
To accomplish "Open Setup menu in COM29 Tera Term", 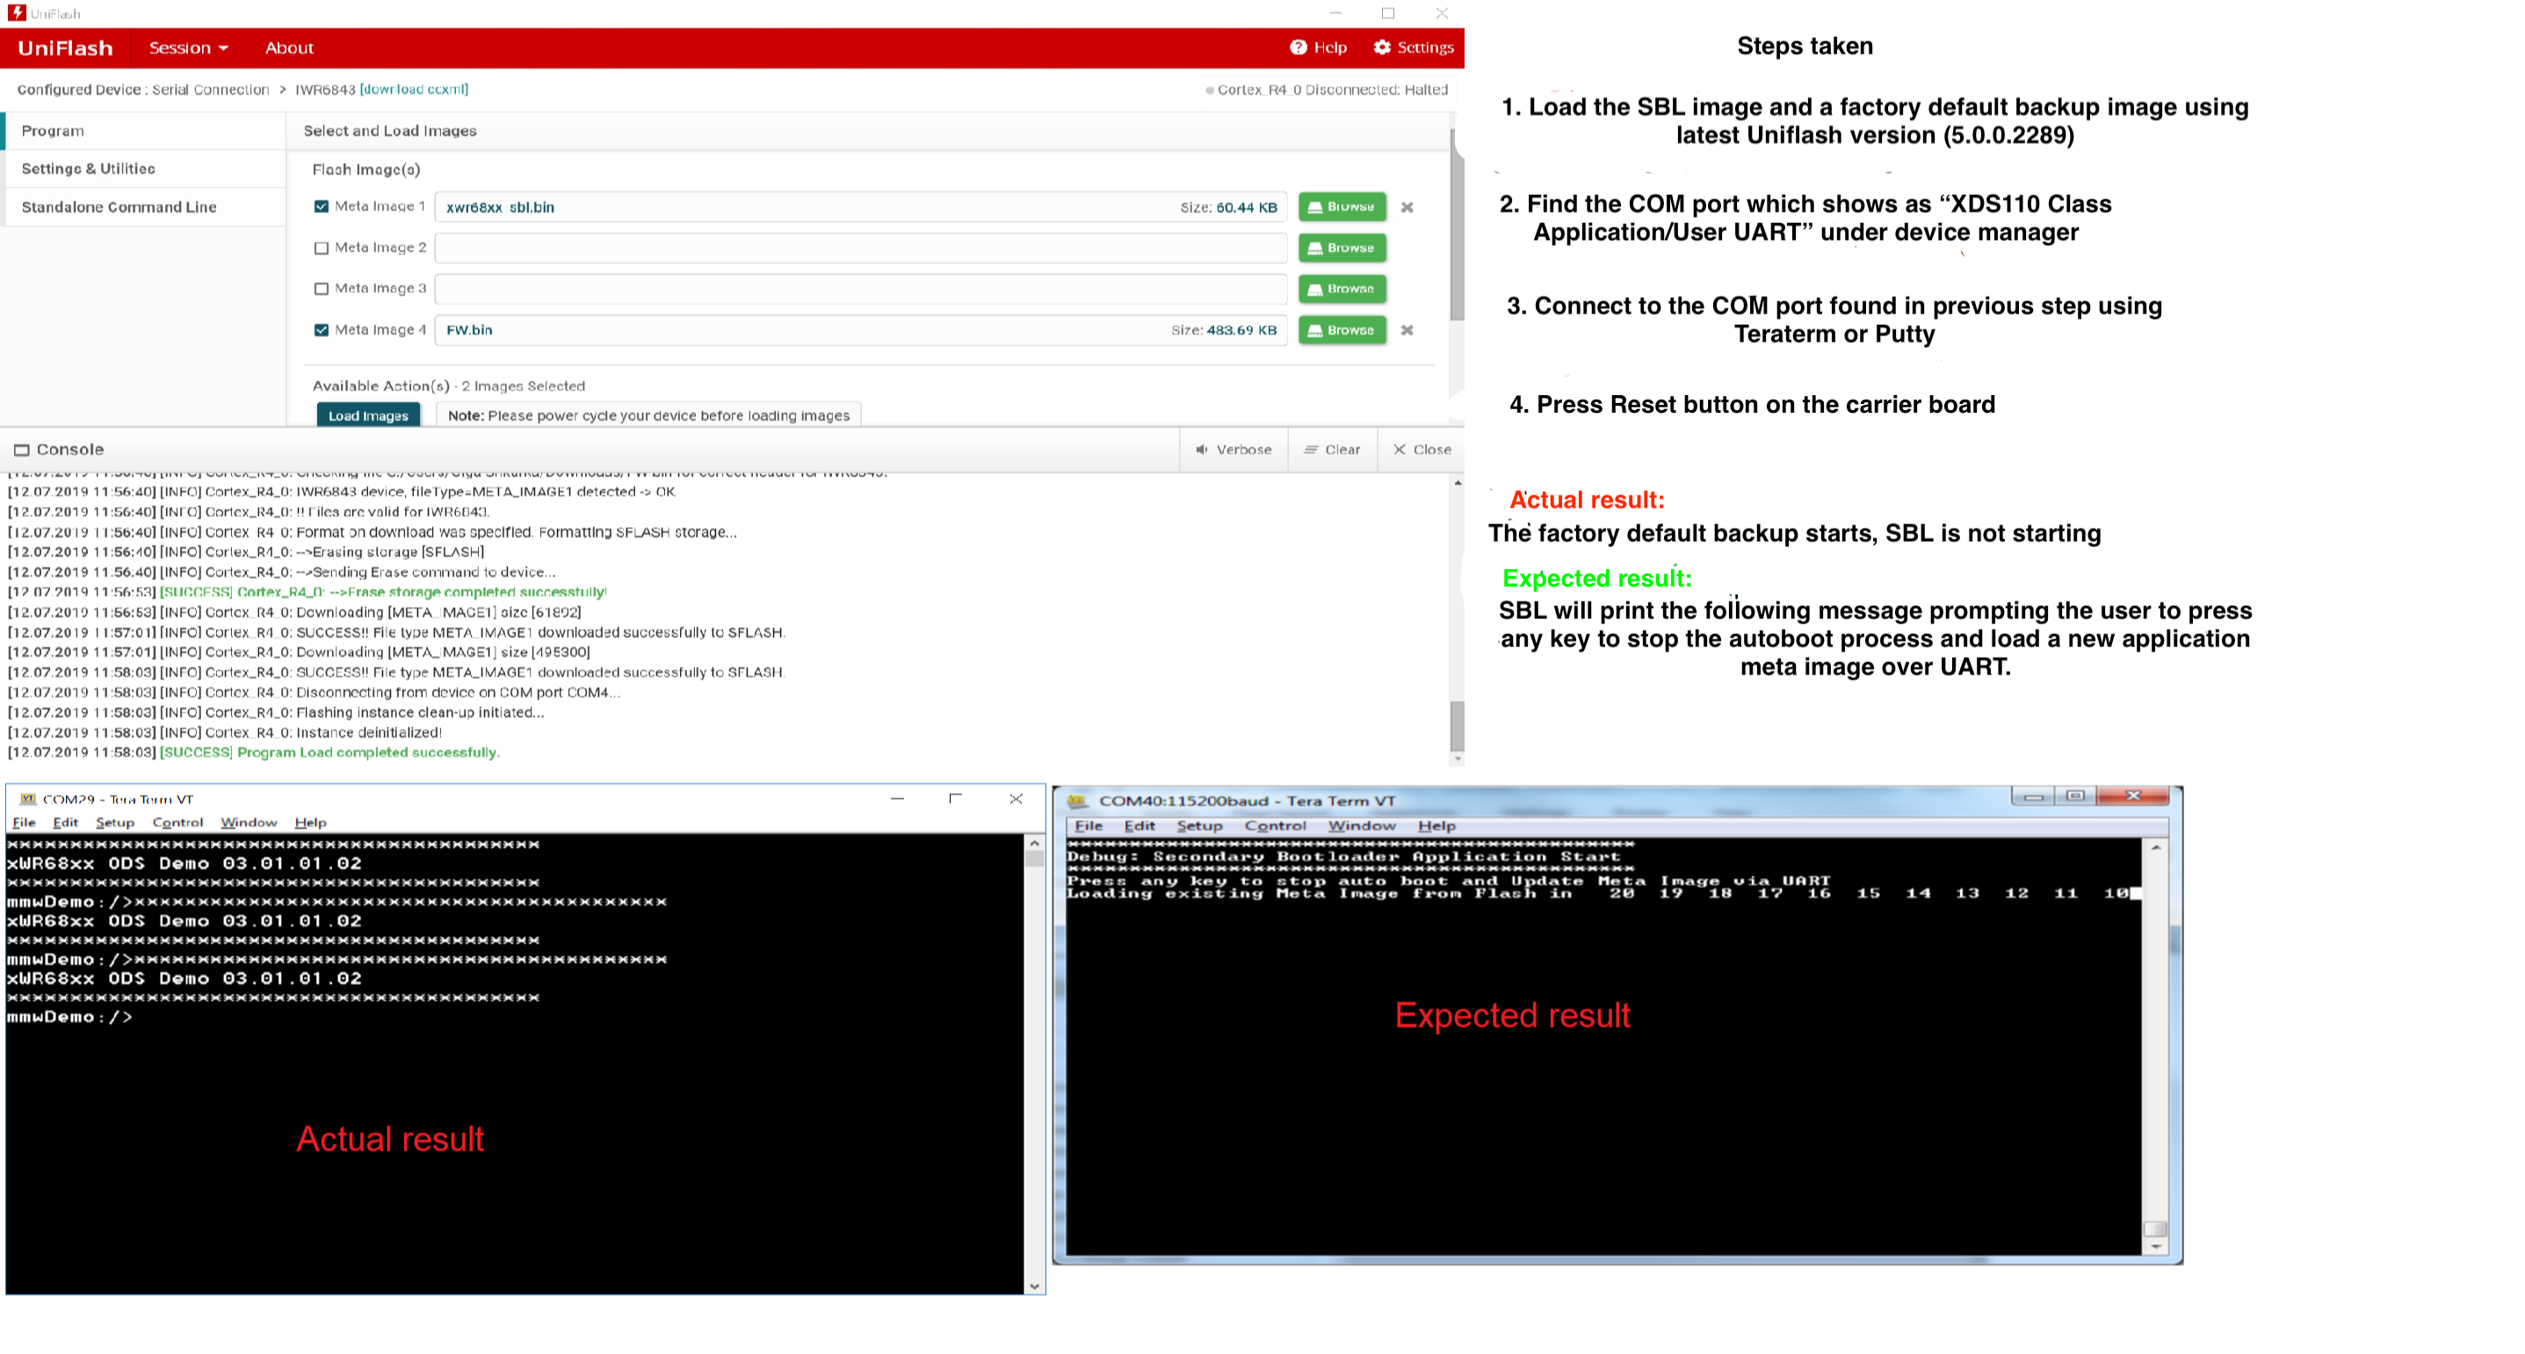I will tap(115, 823).
